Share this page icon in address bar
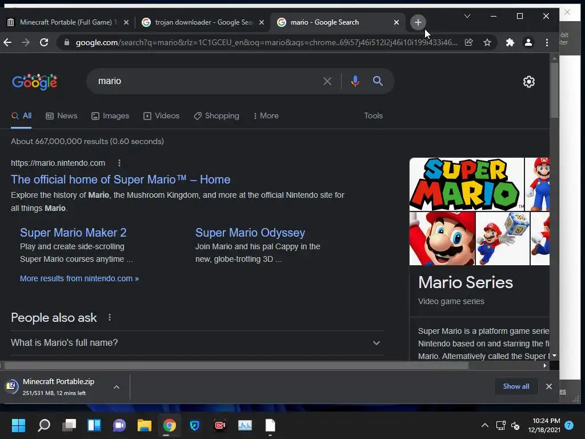Viewport: 585px width, 439px height. 469,42
